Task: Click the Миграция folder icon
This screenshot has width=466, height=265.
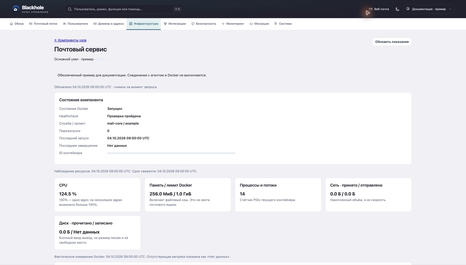Action: 251,24
